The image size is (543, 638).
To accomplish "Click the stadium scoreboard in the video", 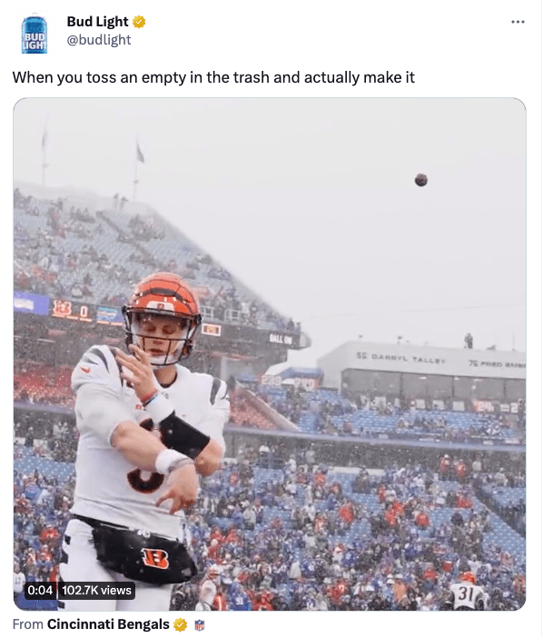I will pyautogui.click(x=69, y=311).
